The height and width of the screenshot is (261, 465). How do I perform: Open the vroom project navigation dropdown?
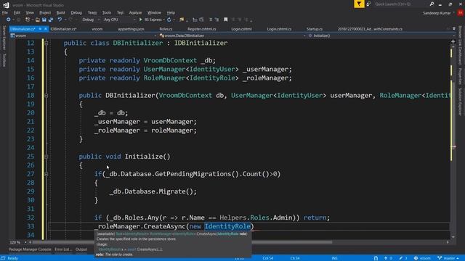(x=83, y=36)
